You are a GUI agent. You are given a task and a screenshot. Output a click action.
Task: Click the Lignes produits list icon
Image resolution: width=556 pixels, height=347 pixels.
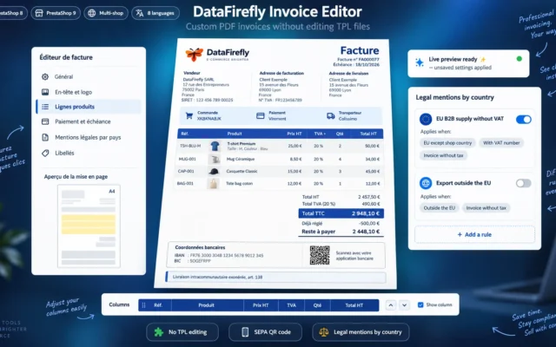pos(45,107)
